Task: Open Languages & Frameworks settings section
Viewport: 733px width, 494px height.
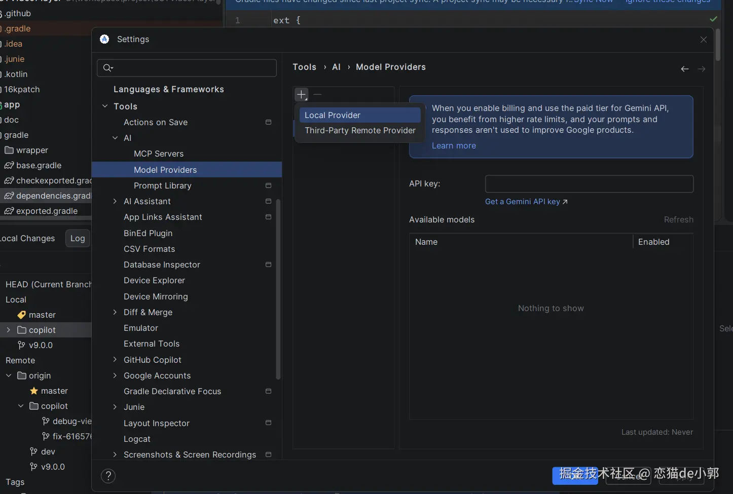Action: [x=169, y=89]
